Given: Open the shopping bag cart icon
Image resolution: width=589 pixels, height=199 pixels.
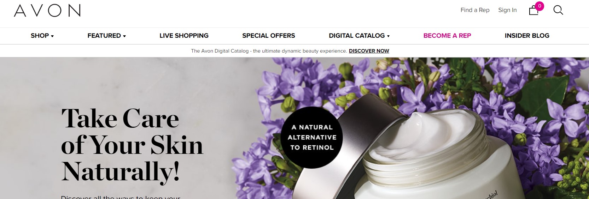Looking at the screenshot, I should (x=533, y=11).
